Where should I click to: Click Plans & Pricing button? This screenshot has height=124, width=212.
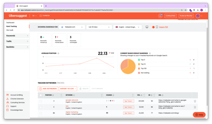coord(186,16)
